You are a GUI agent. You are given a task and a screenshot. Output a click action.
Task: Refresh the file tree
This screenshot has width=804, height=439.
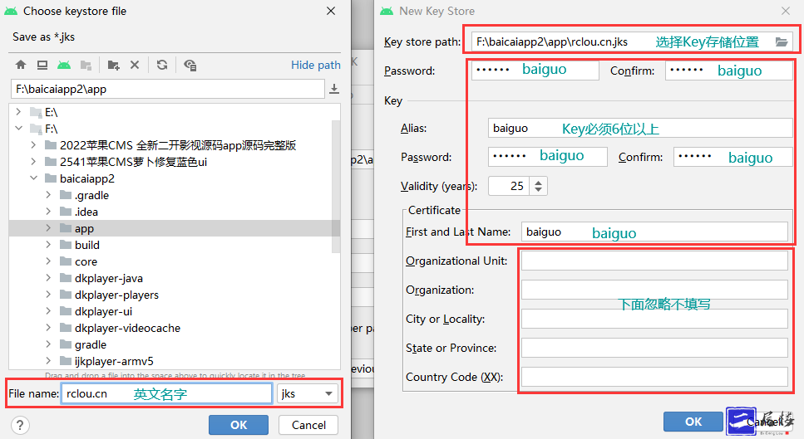tap(162, 65)
